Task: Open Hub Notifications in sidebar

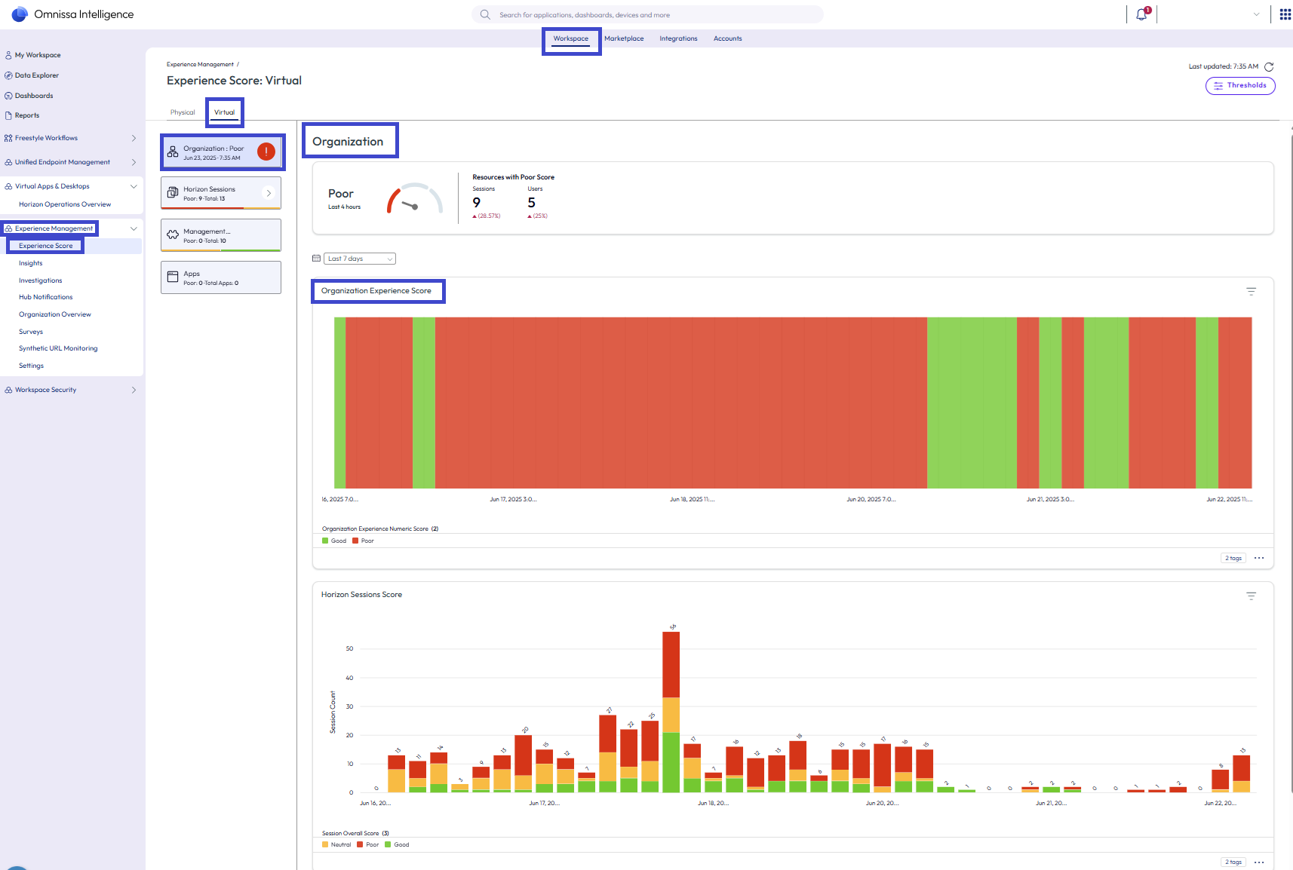Action: pos(46,297)
